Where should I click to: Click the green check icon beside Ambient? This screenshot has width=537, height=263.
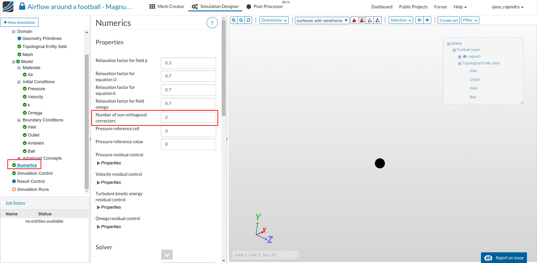coord(25,143)
